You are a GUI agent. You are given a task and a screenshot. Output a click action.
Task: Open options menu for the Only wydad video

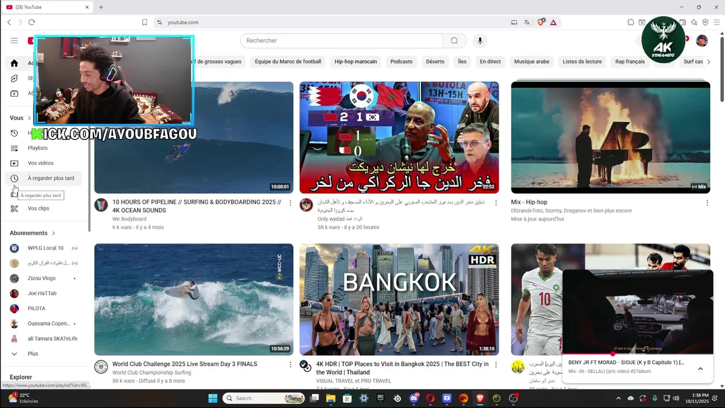496,202
